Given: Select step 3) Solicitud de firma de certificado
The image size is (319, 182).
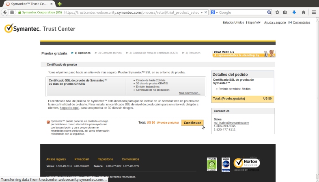Looking at the screenshot, I should [x=153, y=53].
